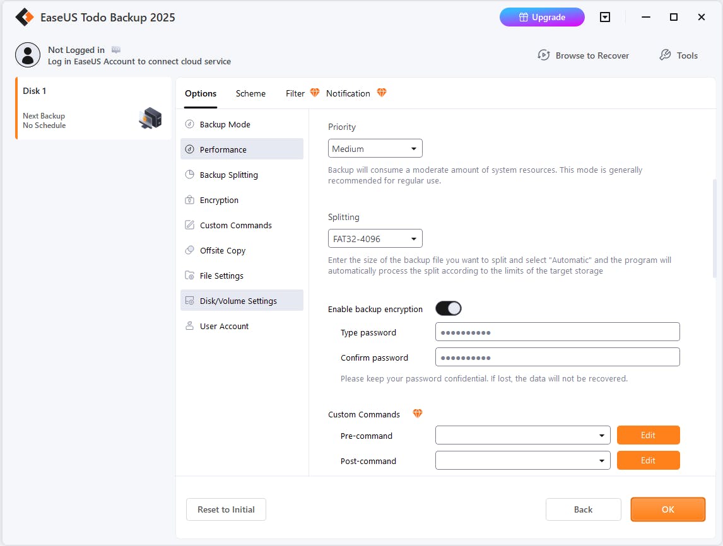
Task: Click the Backup Splitting pie icon
Action: pos(189,175)
